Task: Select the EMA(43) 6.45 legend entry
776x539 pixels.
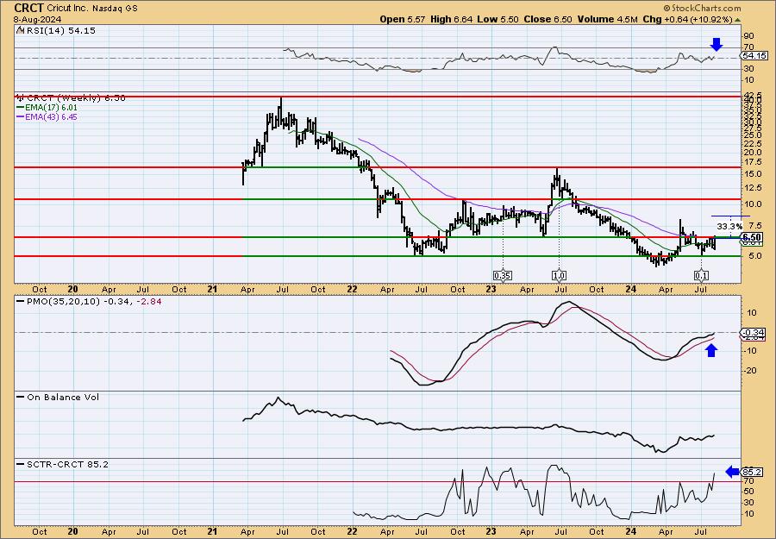Action: pos(47,117)
